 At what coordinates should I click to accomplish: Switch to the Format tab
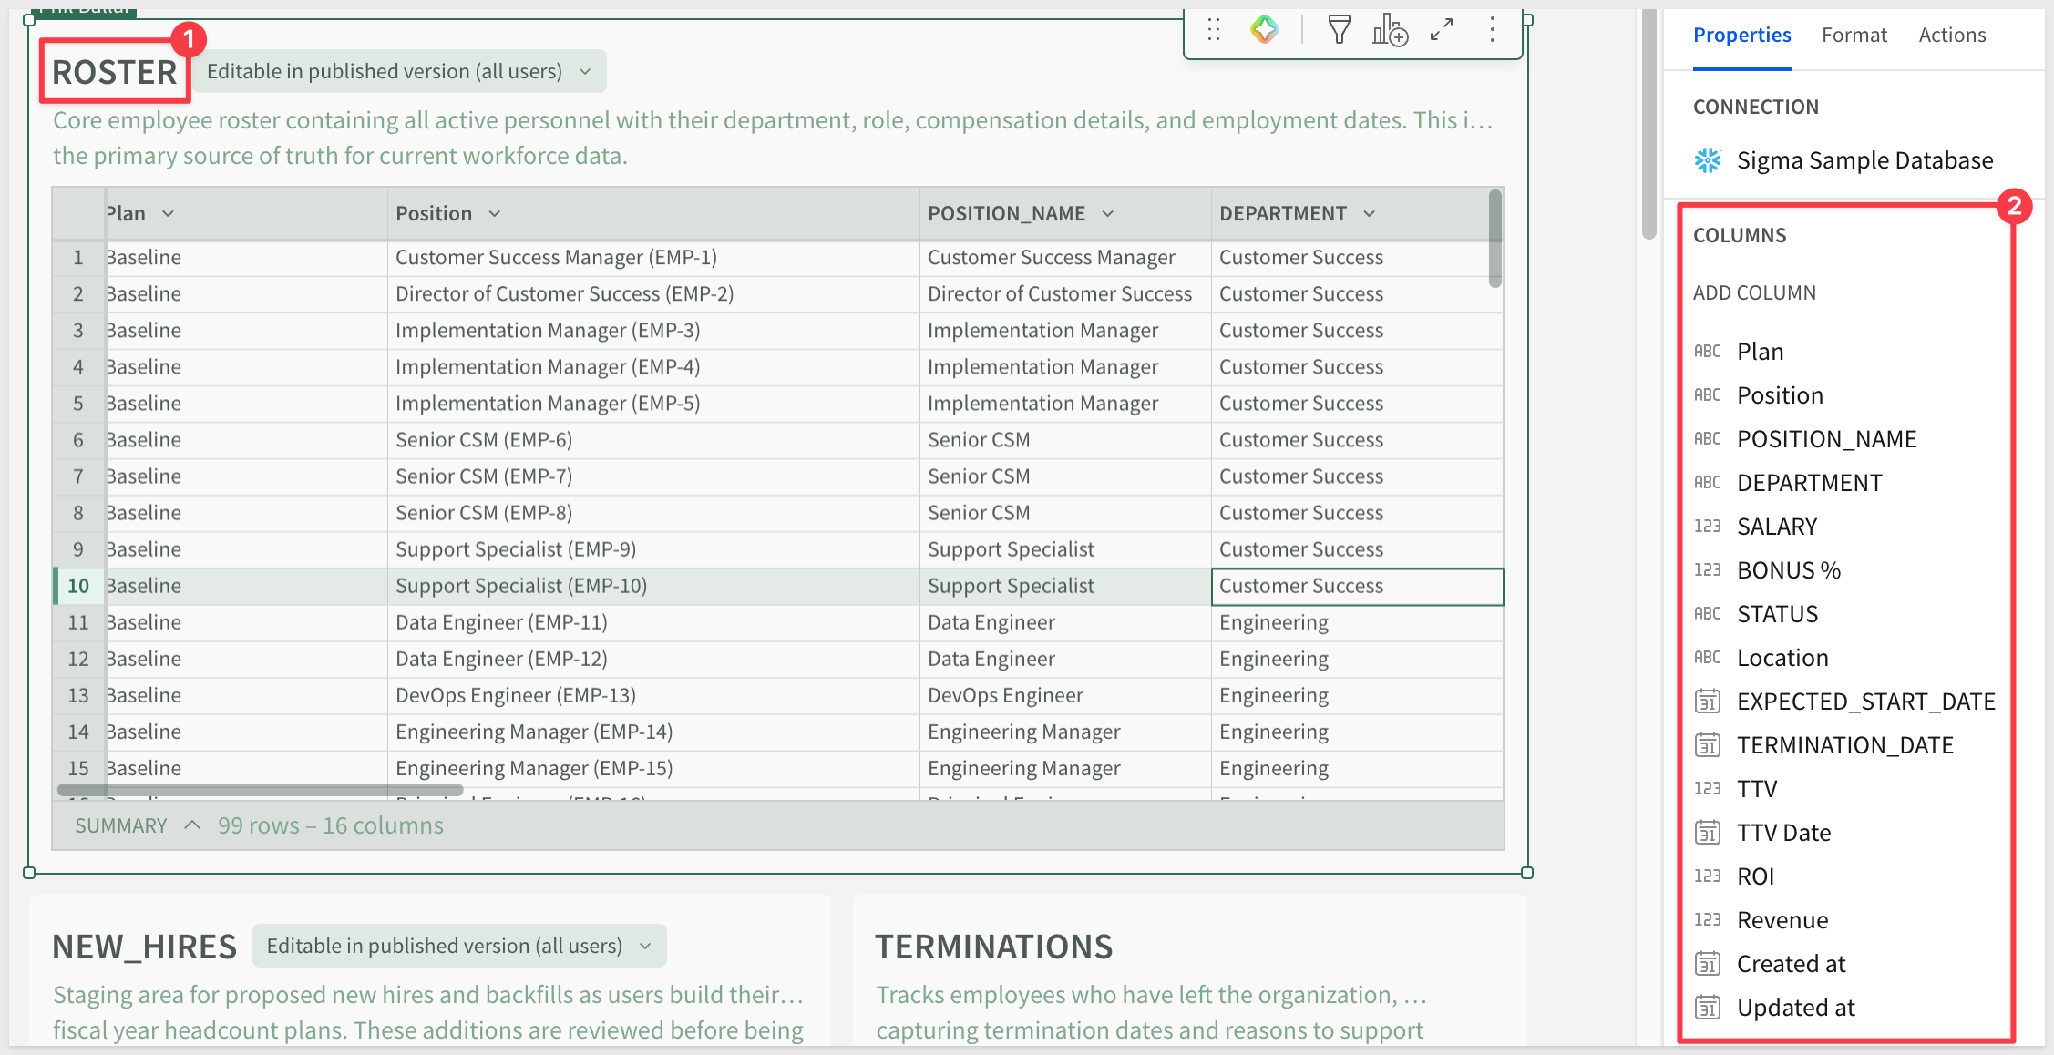[1854, 36]
